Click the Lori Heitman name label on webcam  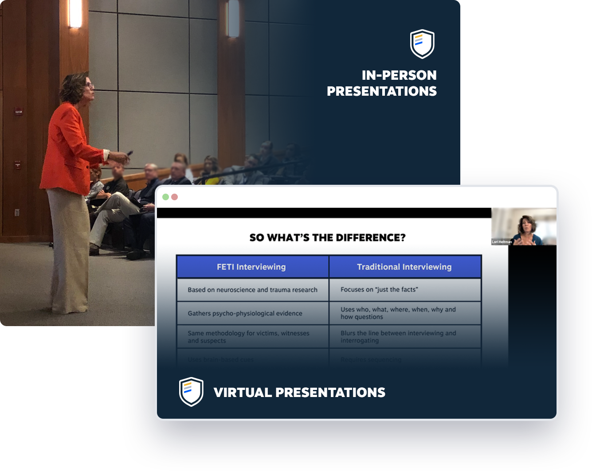click(x=501, y=242)
